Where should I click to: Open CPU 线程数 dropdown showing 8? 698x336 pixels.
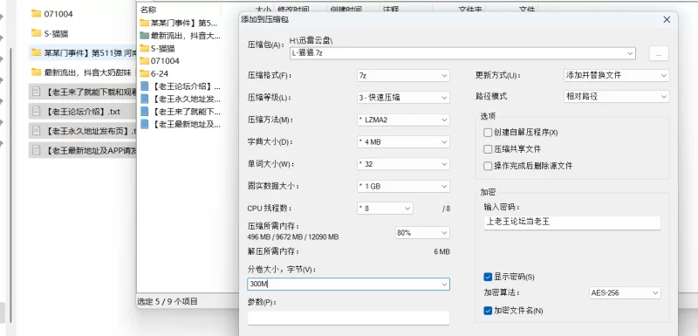point(385,209)
